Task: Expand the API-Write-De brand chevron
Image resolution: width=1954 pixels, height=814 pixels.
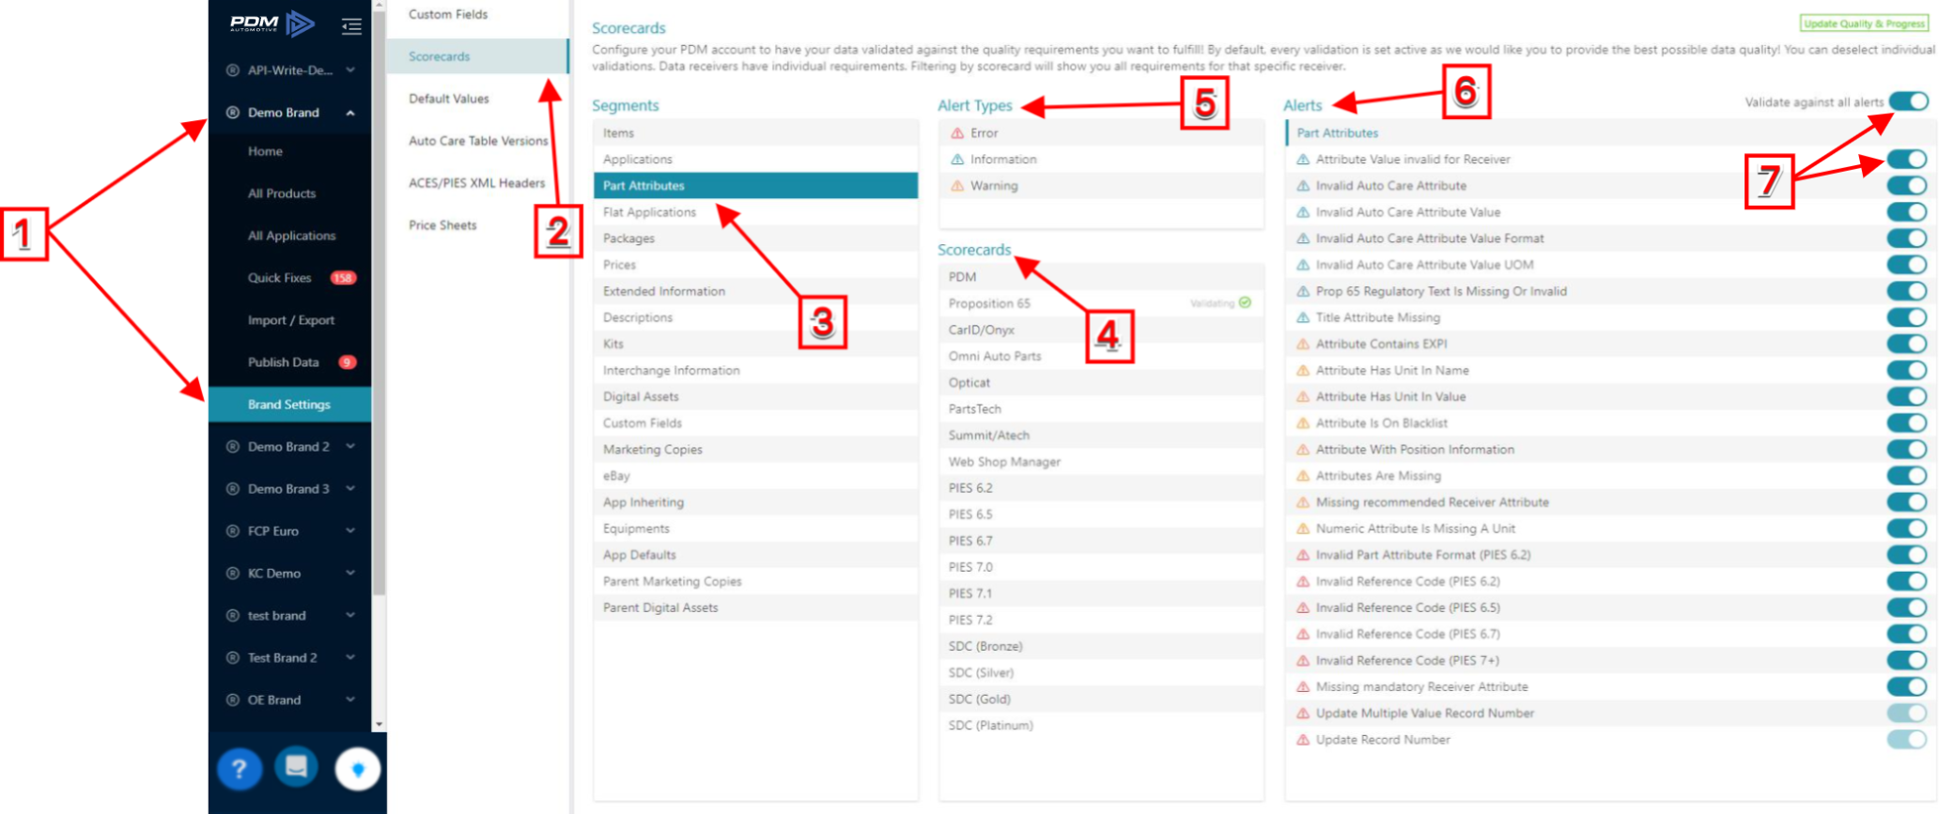Action: (x=350, y=70)
